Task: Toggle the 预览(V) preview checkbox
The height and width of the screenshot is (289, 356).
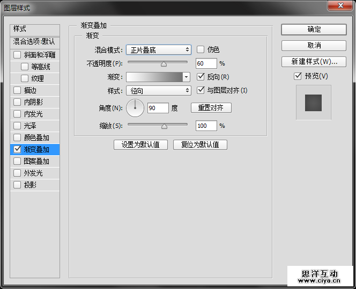Action: (x=298, y=76)
